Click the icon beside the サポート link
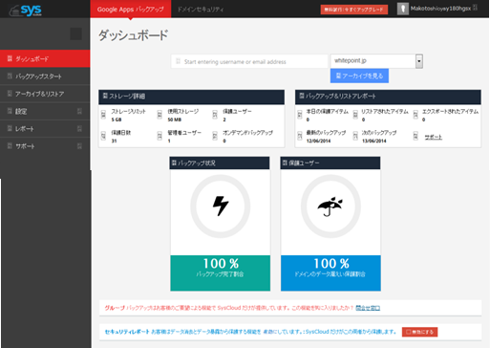The image size is (490, 348). (415, 136)
